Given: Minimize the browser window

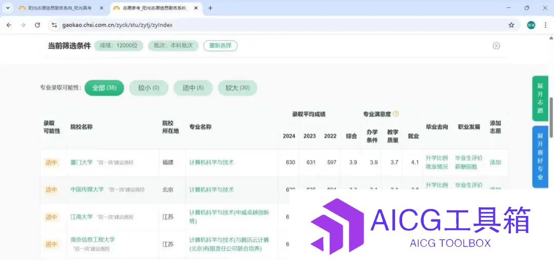Looking at the screenshot, I should pyautogui.click(x=509, y=8).
